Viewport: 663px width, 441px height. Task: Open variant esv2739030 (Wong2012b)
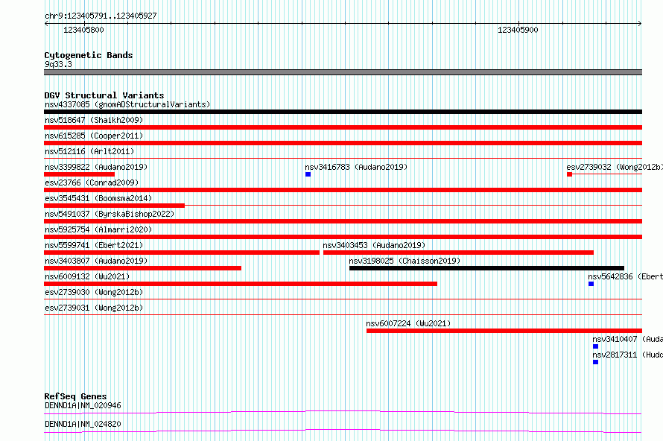(x=94, y=292)
